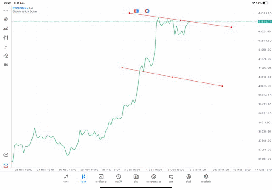Image resolution: width=272 pixels, height=190 pixels.
Task: Open the function (f) indicator list
Action: (6, 47)
